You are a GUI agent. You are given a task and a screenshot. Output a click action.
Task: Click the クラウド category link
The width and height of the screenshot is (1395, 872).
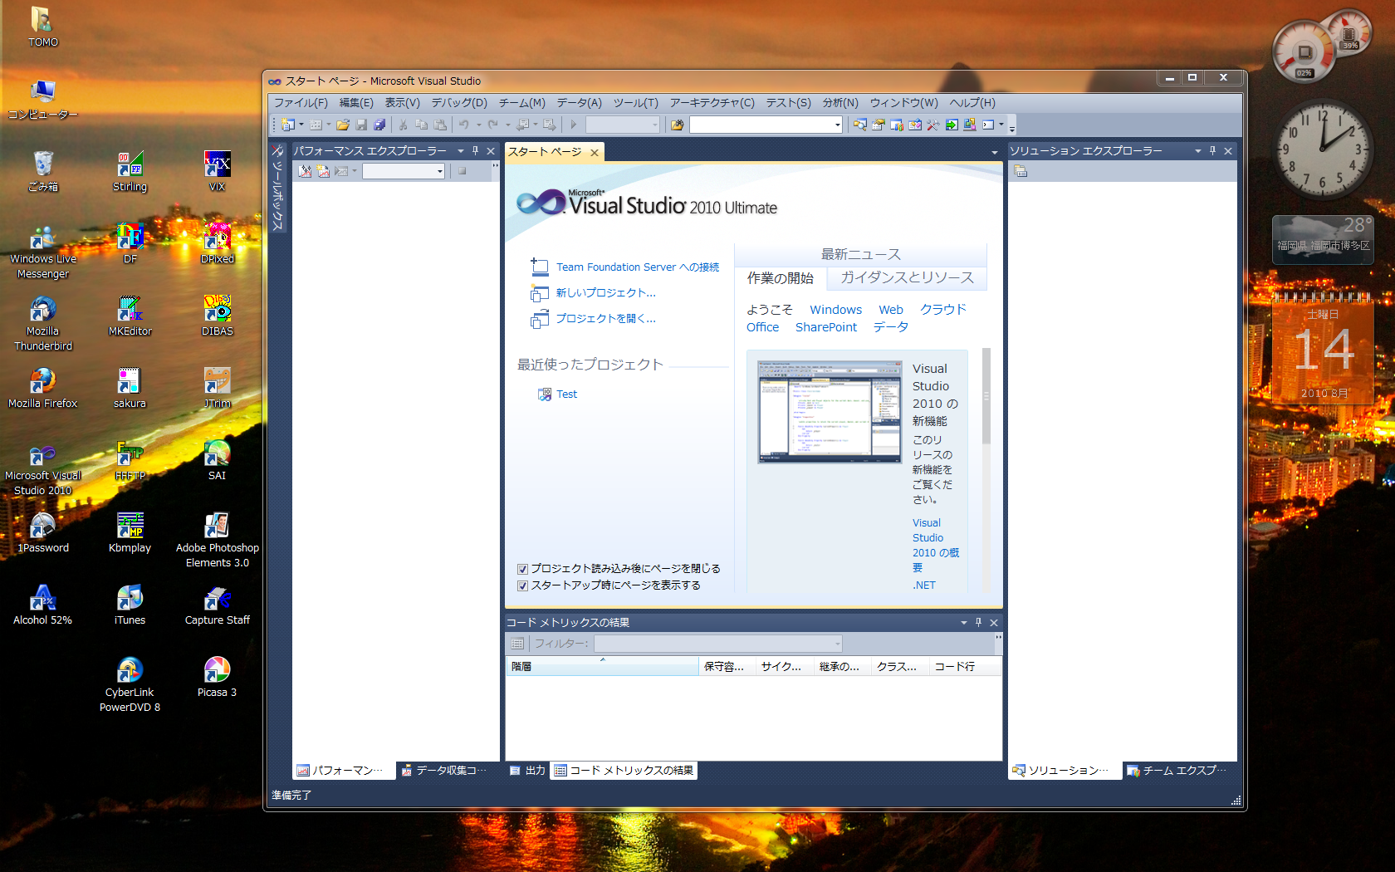click(943, 309)
